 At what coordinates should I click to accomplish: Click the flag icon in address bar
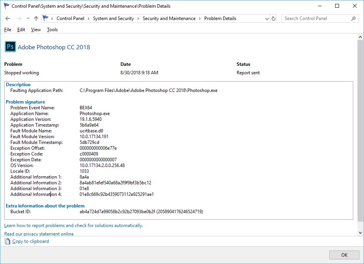[x=46, y=18]
